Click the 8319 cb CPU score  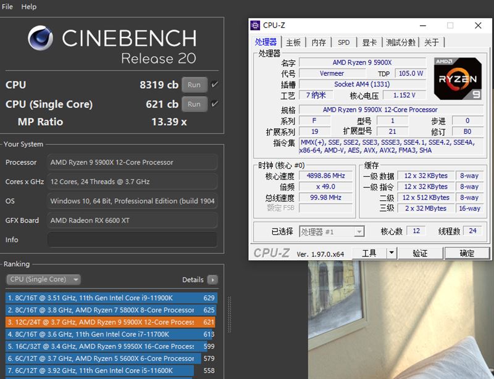159,84
